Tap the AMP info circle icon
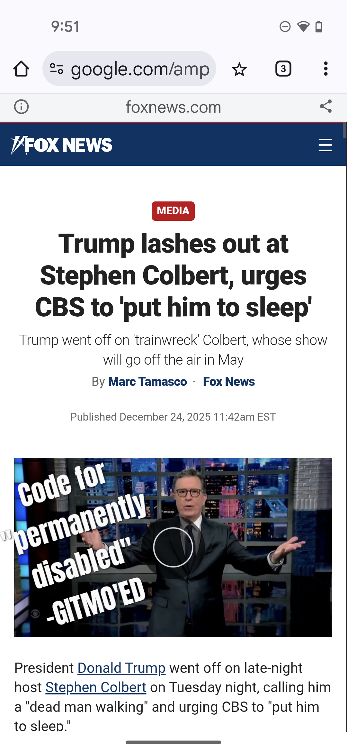347x753 pixels. pyautogui.click(x=21, y=107)
